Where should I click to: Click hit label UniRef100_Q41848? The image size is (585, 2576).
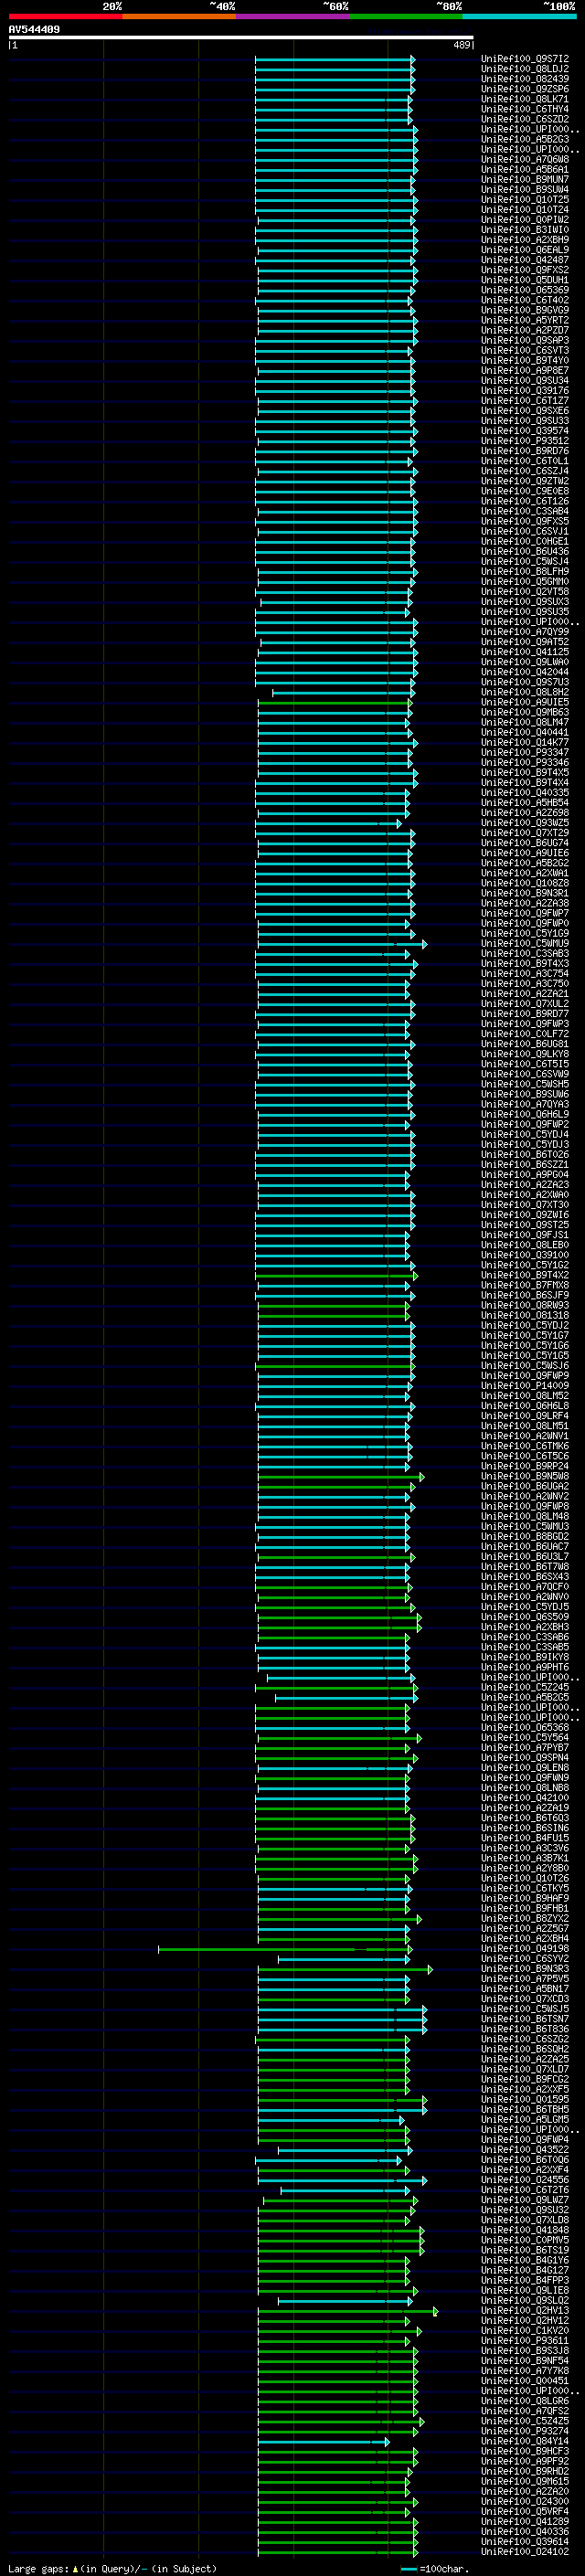click(525, 2229)
